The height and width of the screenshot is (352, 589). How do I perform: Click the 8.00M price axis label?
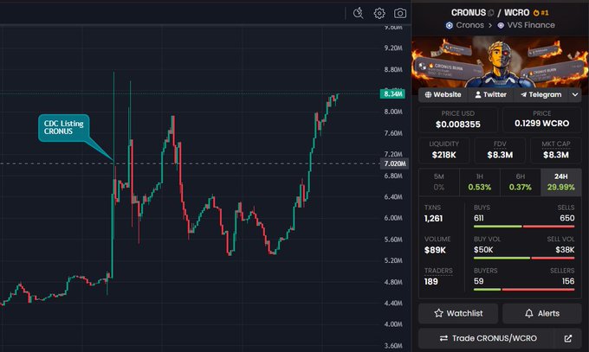(393, 112)
